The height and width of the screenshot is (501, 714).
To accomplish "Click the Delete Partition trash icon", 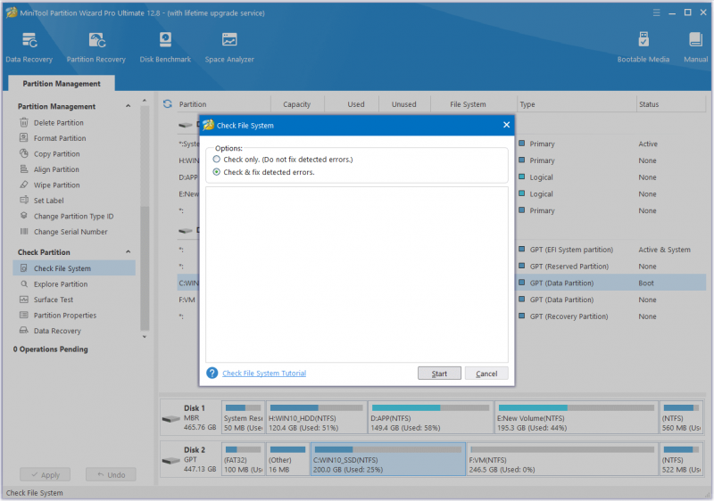I will click(x=24, y=122).
